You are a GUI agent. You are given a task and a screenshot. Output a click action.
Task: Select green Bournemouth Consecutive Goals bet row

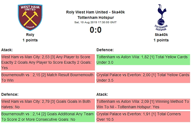click(48, 117)
